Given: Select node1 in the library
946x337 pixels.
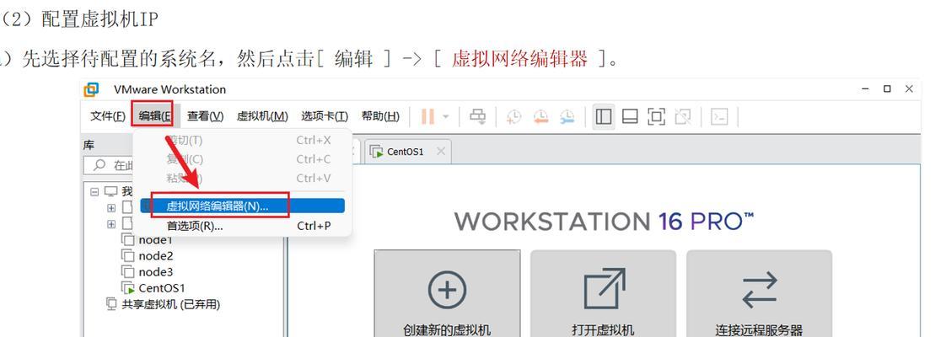Looking at the screenshot, I should point(156,240).
